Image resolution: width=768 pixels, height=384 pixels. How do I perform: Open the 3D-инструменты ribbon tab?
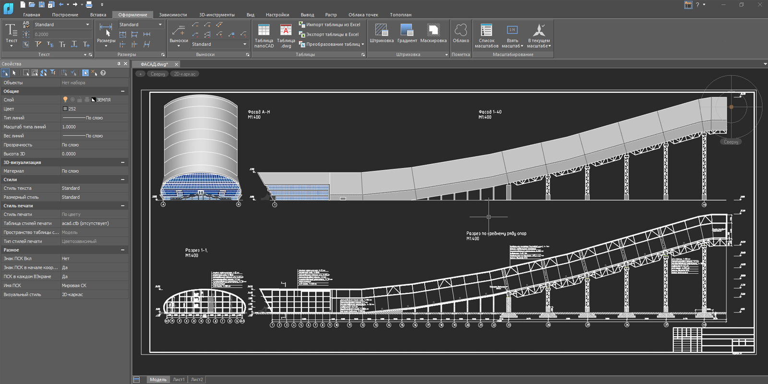217,15
